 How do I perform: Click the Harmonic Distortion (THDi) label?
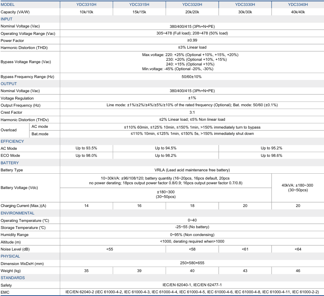pyautogui.click(x=24, y=47)
